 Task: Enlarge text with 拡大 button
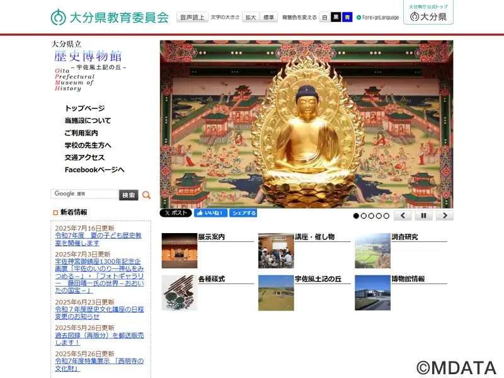click(251, 17)
